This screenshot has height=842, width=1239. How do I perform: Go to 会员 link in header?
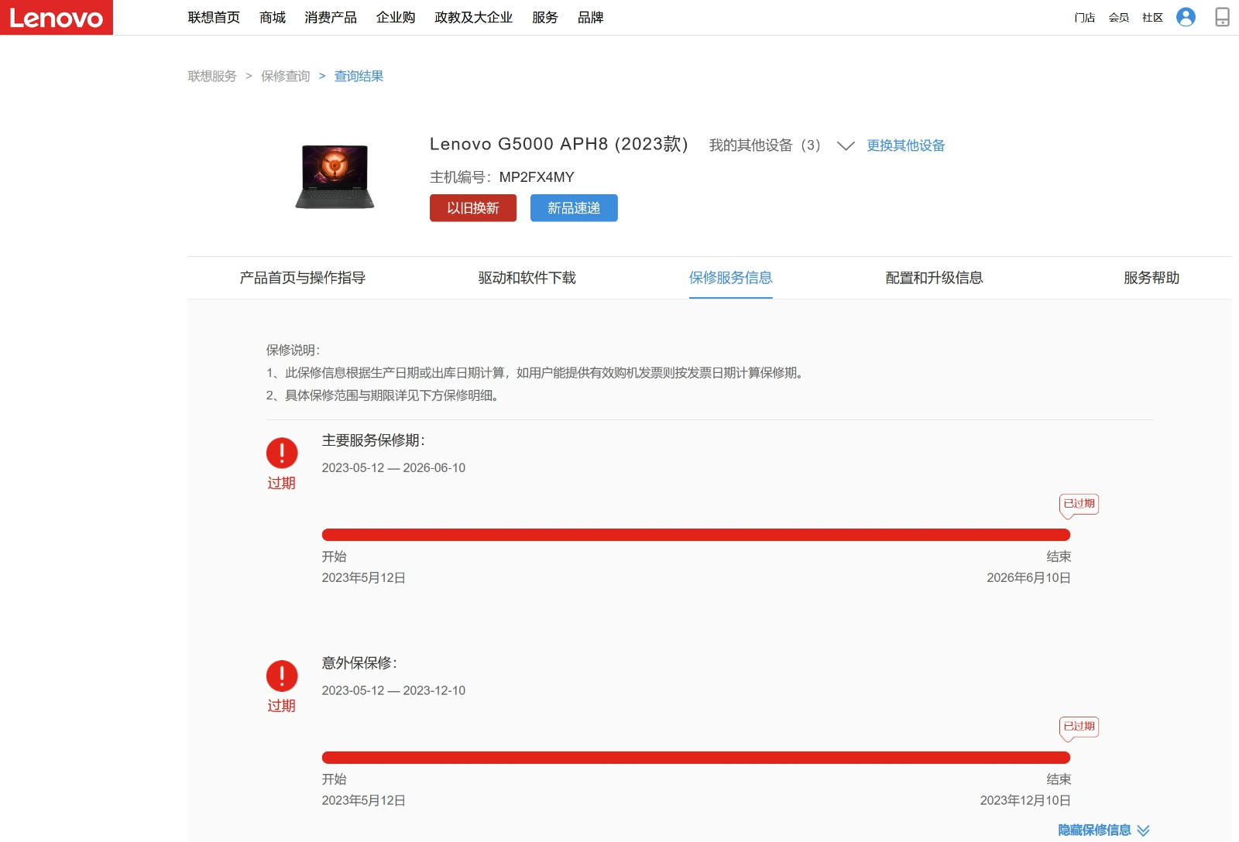coord(1119,18)
